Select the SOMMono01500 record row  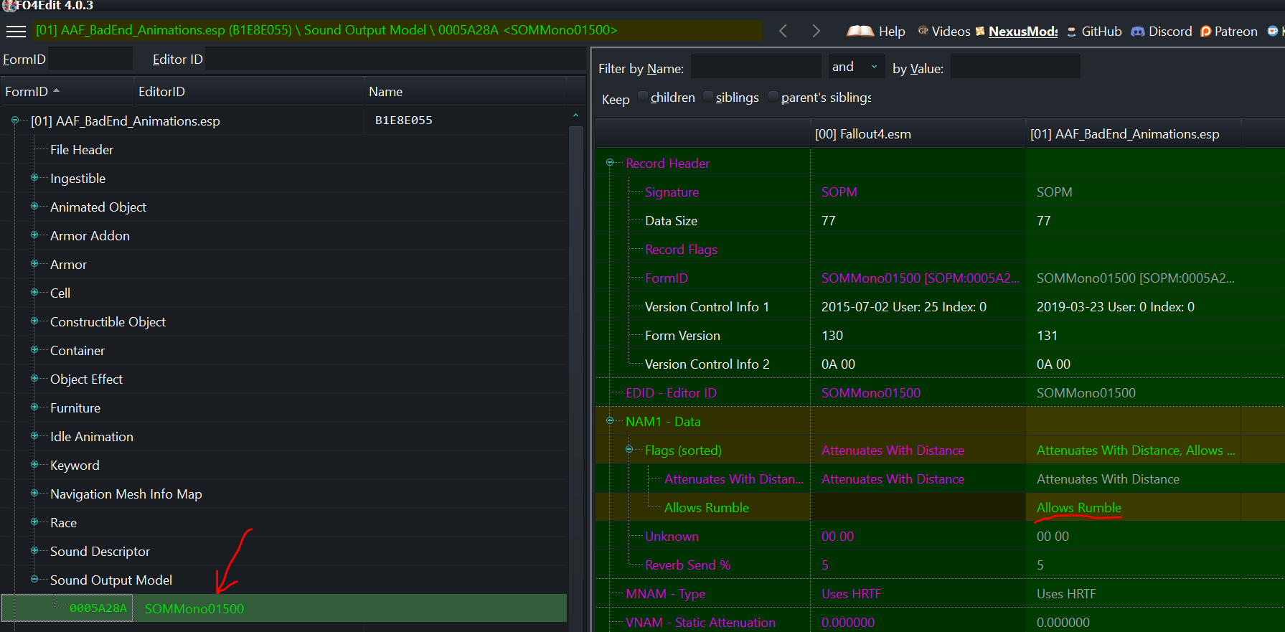pos(194,608)
